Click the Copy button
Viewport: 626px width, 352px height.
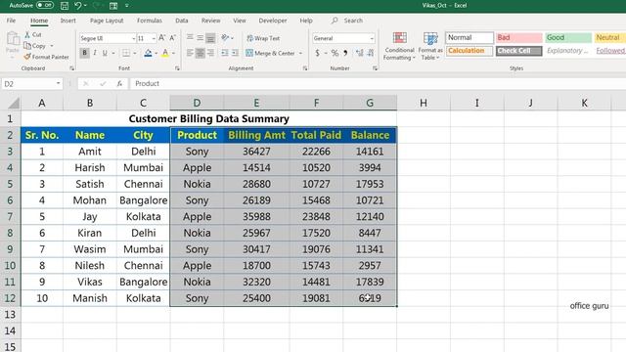(35, 46)
